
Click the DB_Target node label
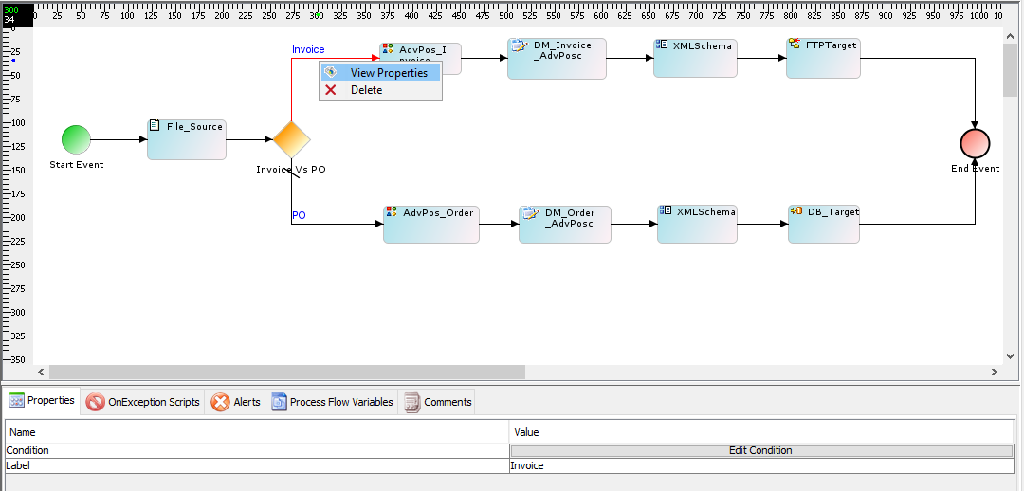coord(833,211)
